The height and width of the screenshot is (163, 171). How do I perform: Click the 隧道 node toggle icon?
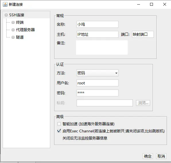pos(13,37)
